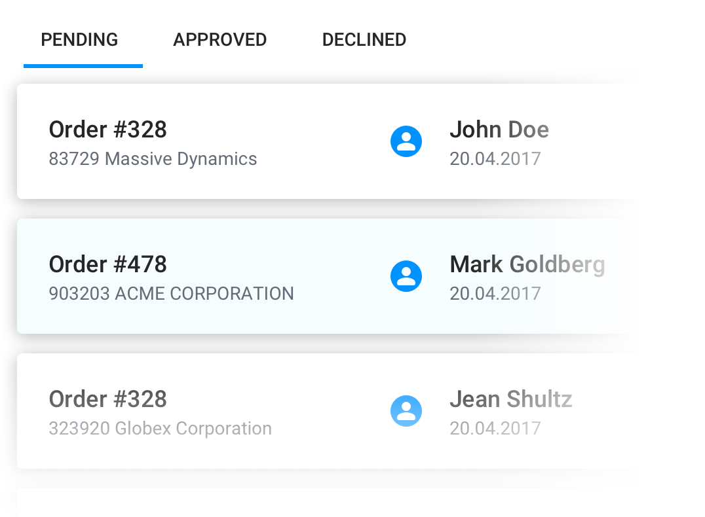705x517 pixels.
Task: Click John Doe's user avatar icon
Action: click(406, 141)
